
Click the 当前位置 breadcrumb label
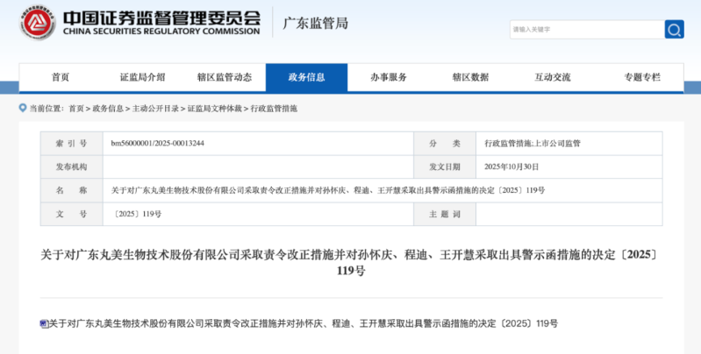46,109
